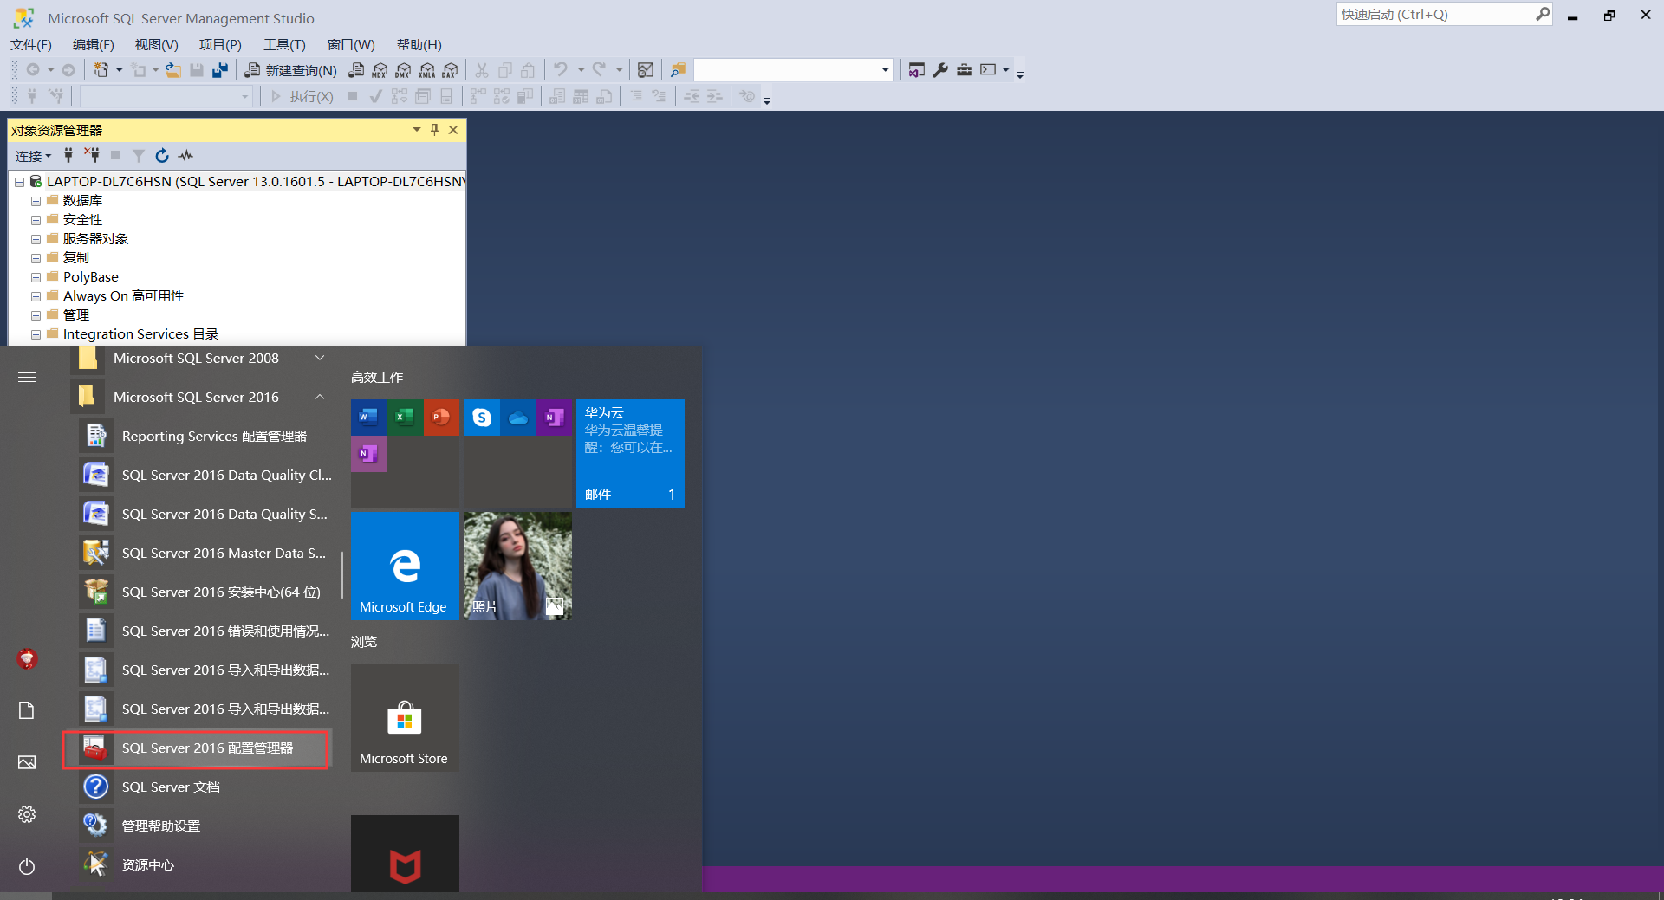Click the XMLA query icon
Viewport: 1664px width, 900px height.
426,70
